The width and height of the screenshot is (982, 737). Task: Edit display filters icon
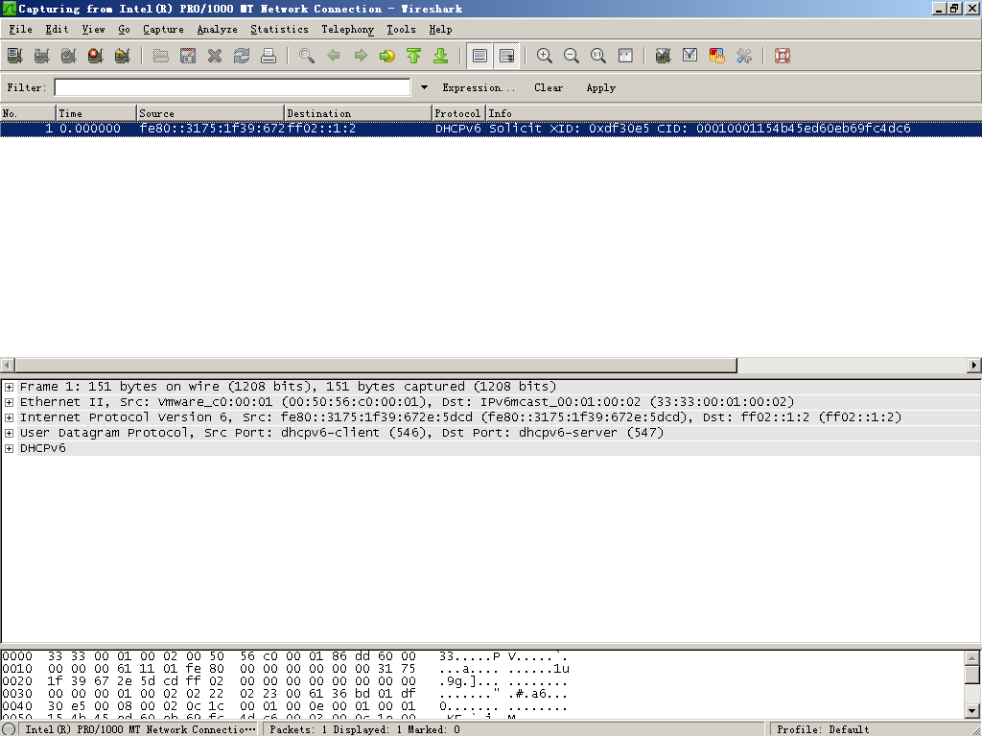690,56
